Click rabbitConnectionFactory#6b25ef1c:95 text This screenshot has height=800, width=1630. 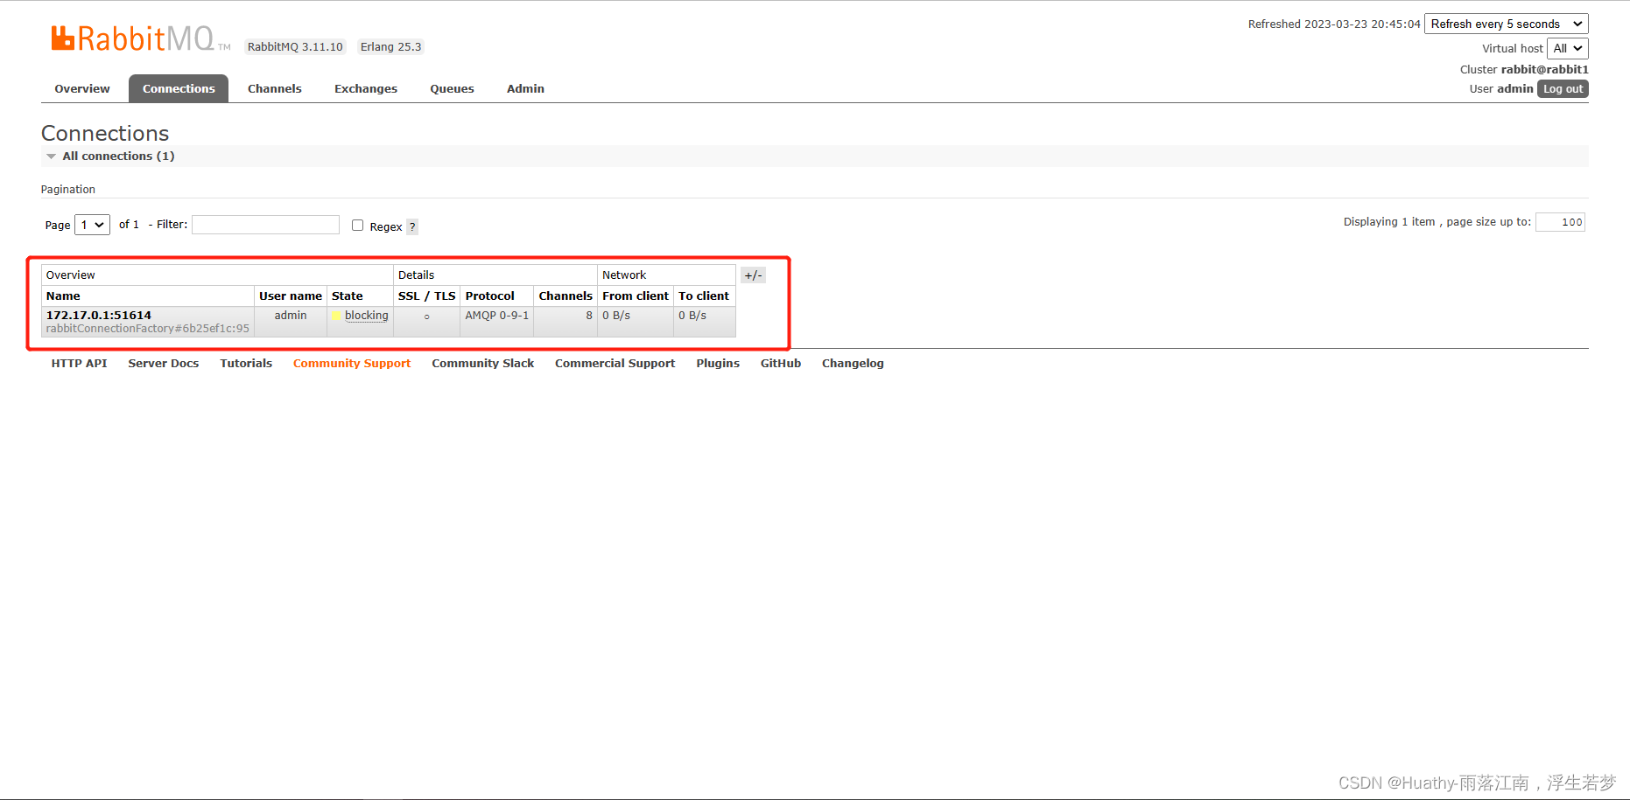click(x=148, y=329)
